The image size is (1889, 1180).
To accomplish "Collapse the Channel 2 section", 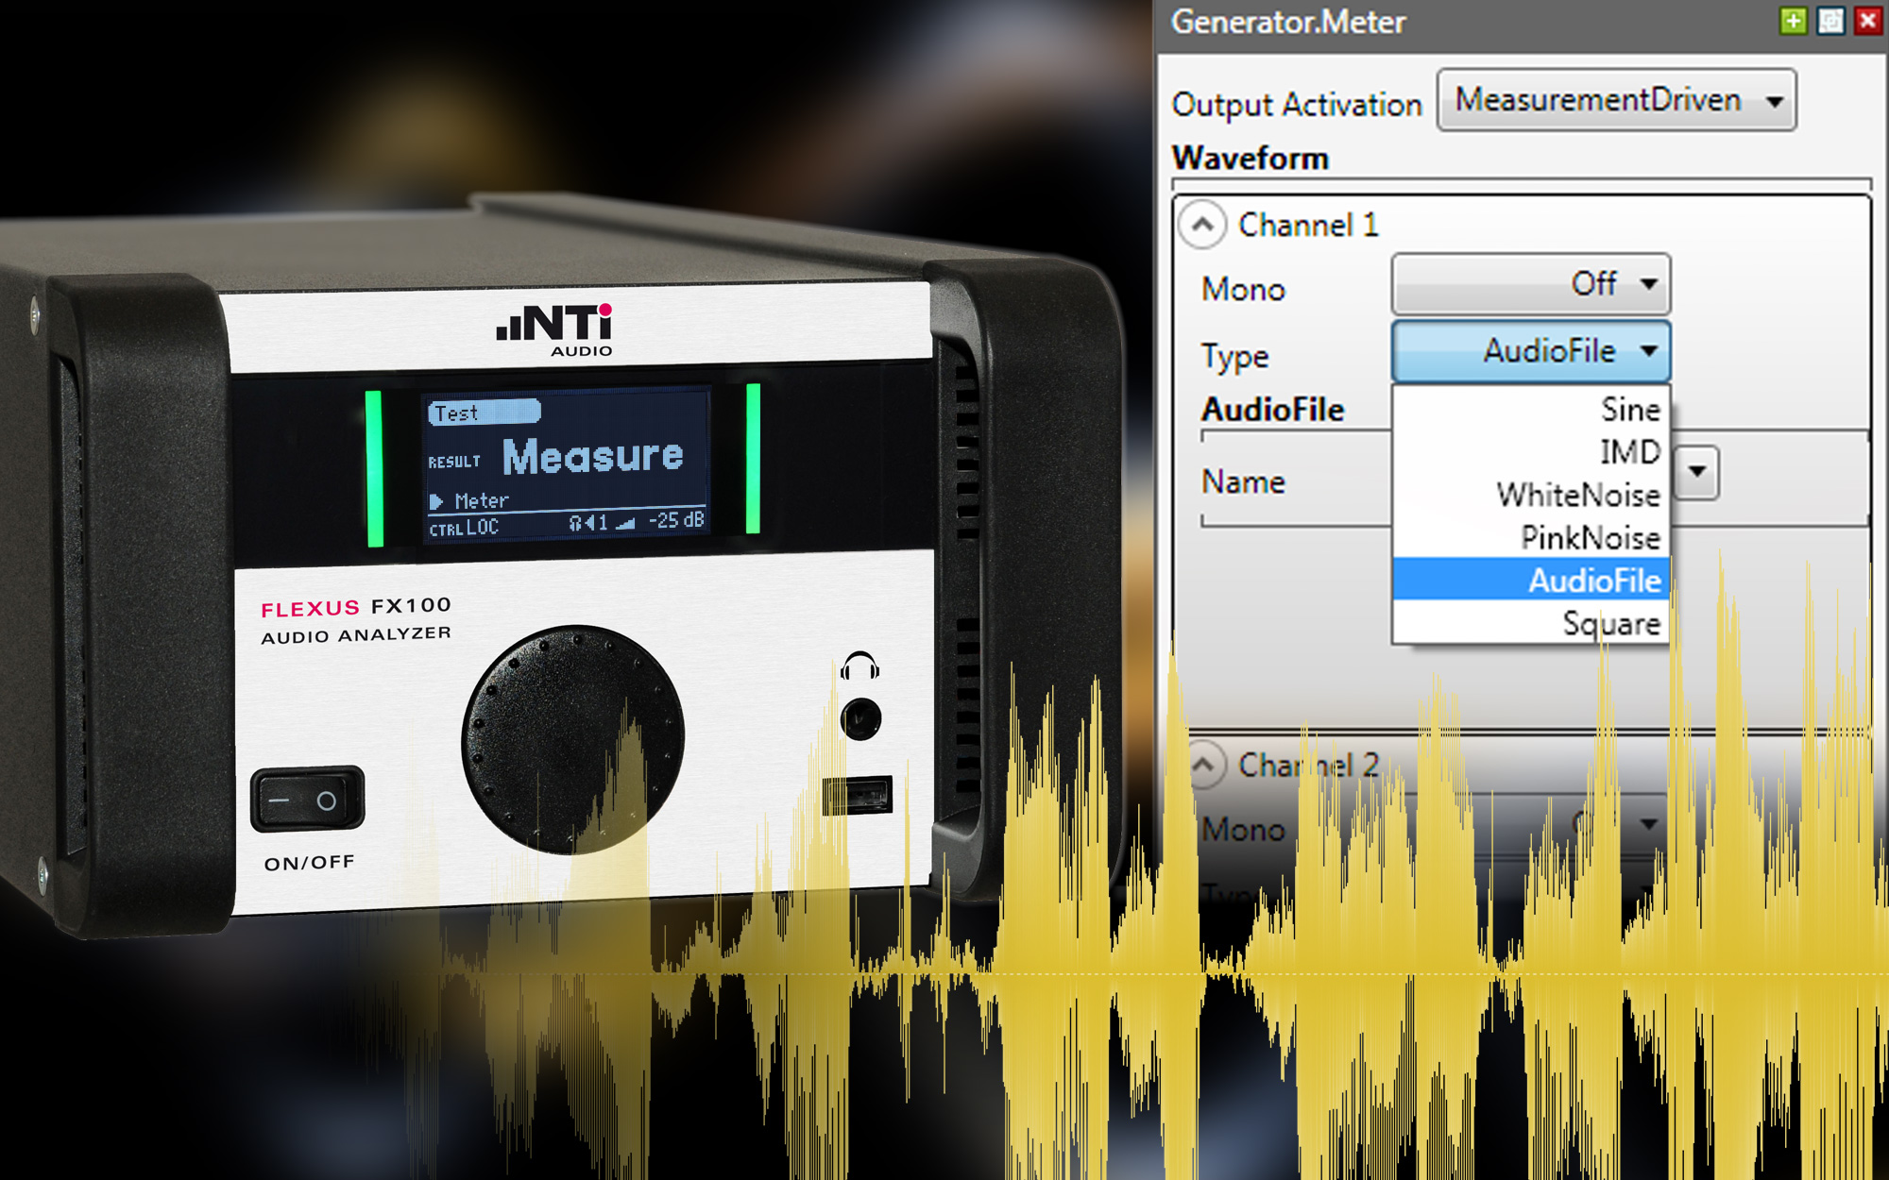I will click(1202, 765).
